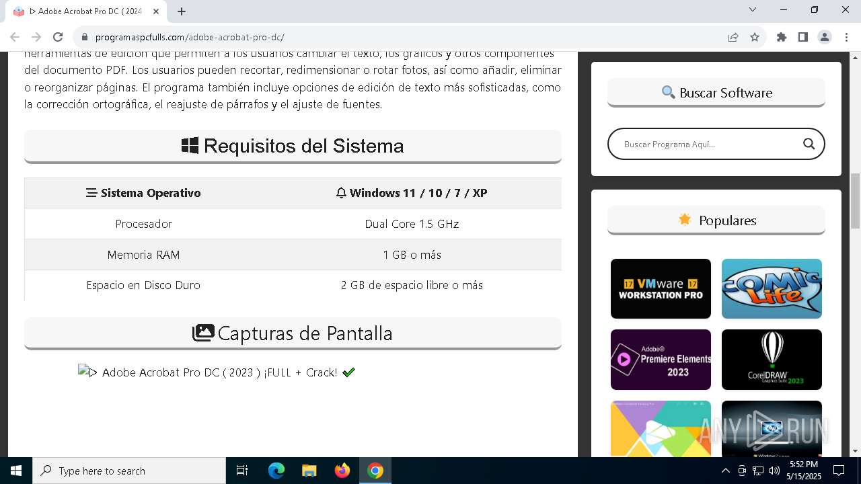The height and width of the screenshot is (484, 861).
Task: Submit search with magnifier icon
Action: click(x=809, y=144)
